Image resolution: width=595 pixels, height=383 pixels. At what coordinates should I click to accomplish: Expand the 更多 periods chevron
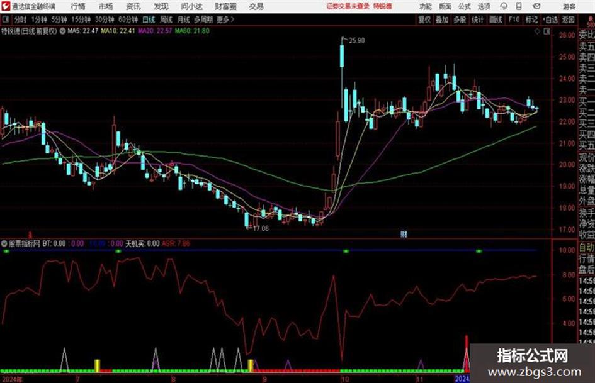point(226,19)
